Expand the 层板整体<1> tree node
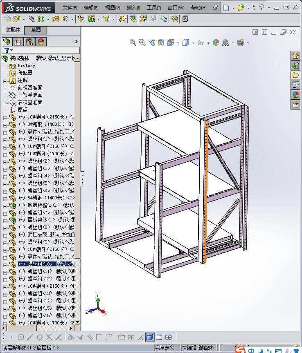 5,221
